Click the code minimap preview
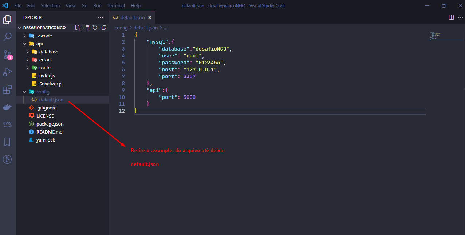 pyautogui.click(x=435, y=36)
